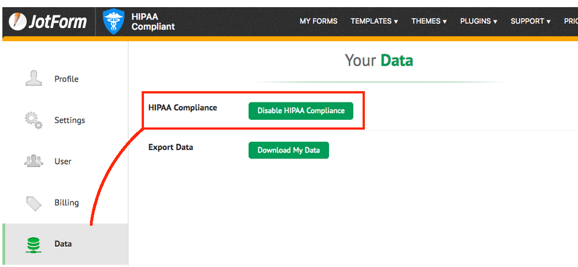Click the Billing price tag icon
The image size is (578, 267).
coord(33,203)
